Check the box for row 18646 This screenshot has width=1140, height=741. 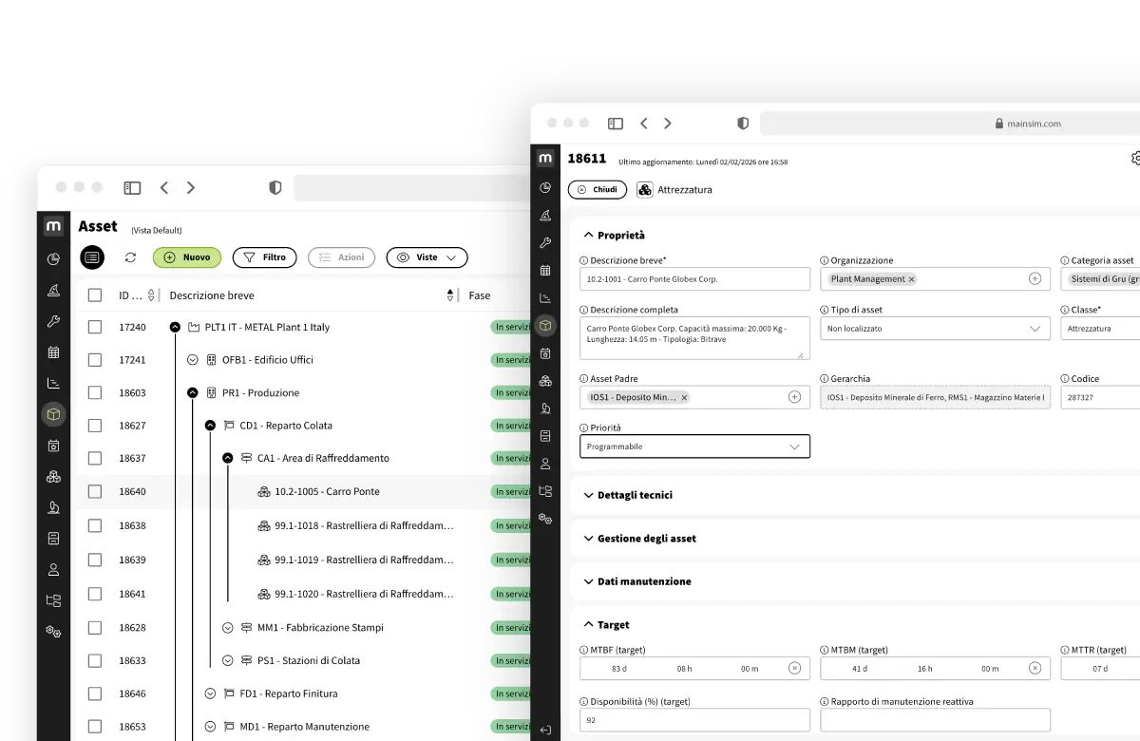pos(95,693)
